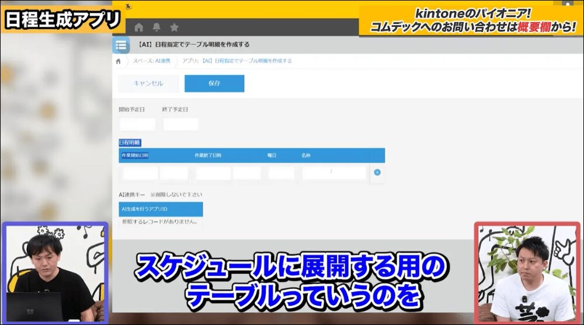The image size is (584, 325).
Task: Click the 名称 text field in the table row
Action: (x=335, y=173)
